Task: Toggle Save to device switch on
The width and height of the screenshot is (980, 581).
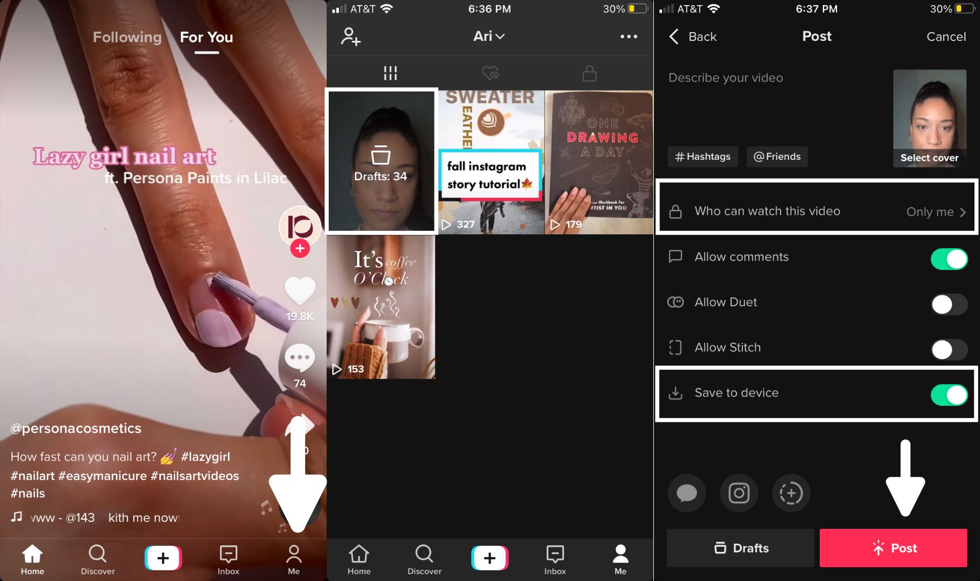Action: pyautogui.click(x=949, y=393)
